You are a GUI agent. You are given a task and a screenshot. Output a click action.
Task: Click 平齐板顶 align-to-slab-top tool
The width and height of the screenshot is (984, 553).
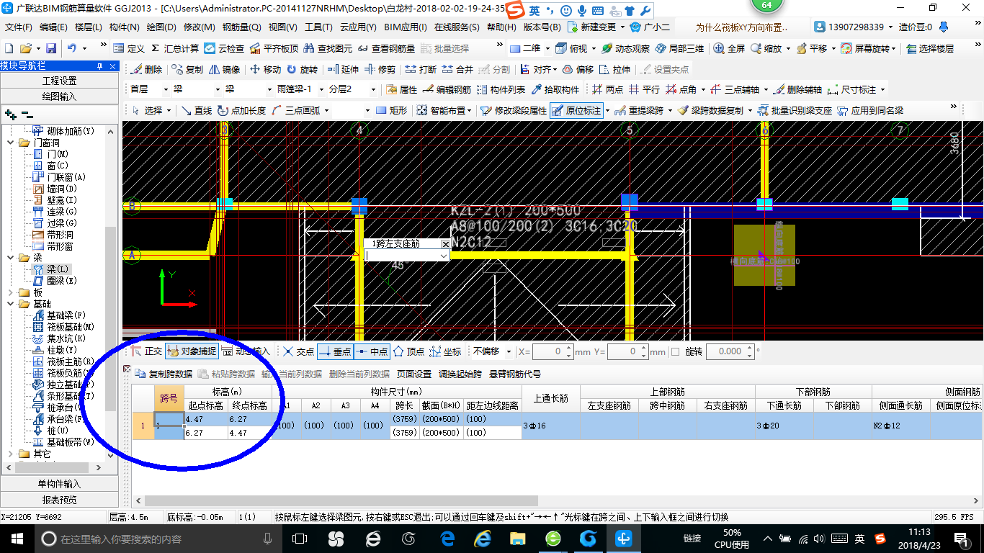click(274, 48)
